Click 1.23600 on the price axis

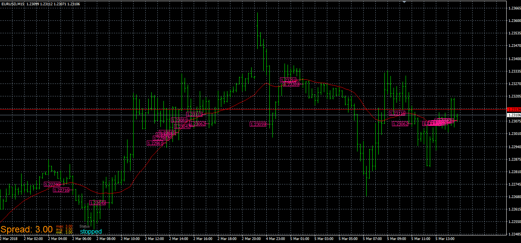point(515,21)
